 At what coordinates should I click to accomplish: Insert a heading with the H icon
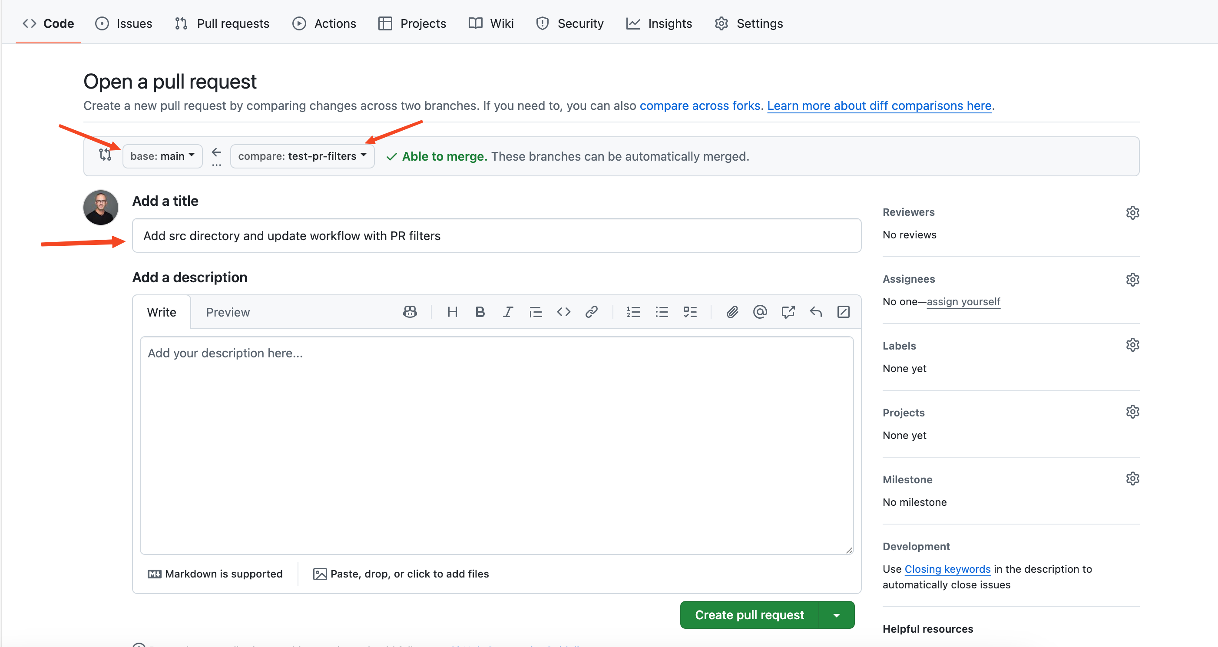[452, 312]
